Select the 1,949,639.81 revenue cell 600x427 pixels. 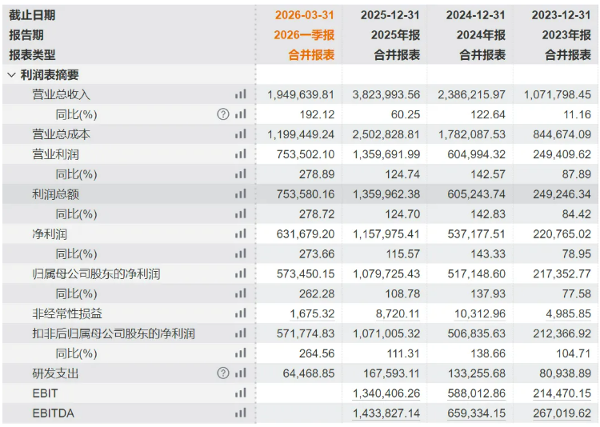301,94
